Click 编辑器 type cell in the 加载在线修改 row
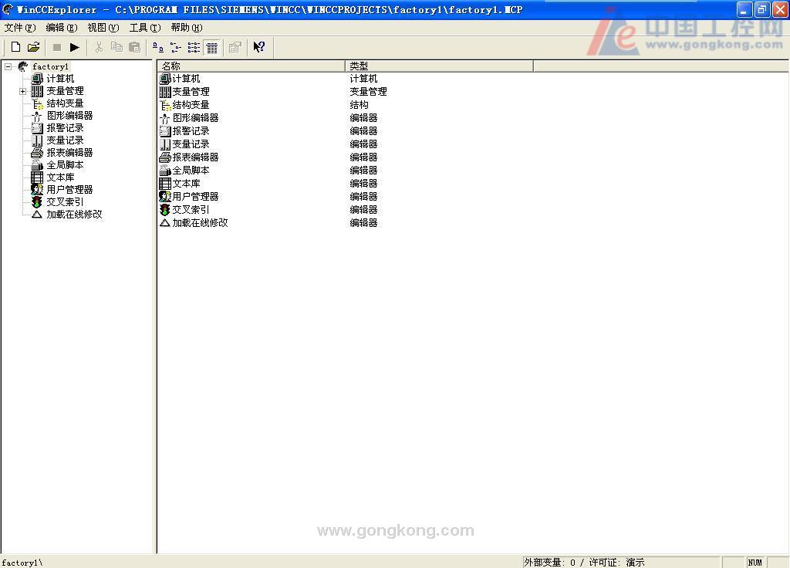This screenshot has width=790, height=568. [x=363, y=223]
